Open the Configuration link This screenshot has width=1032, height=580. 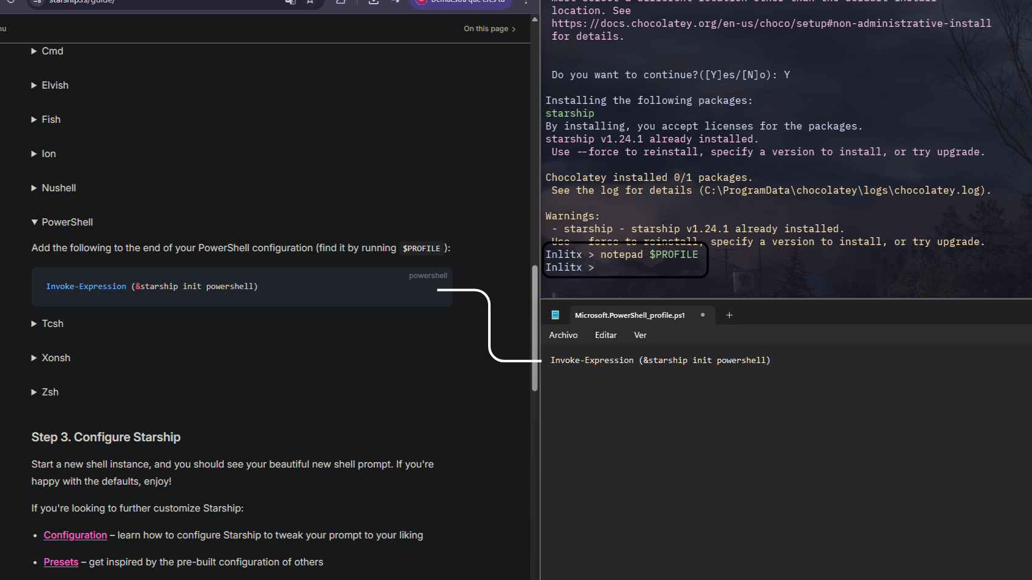click(75, 535)
